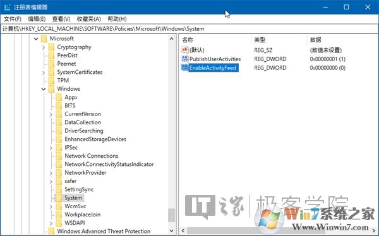The width and height of the screenshot is (379, 236).
Task: Select NetworkConnectivityStatusIndicator tree key
Action: coord(109,164)
